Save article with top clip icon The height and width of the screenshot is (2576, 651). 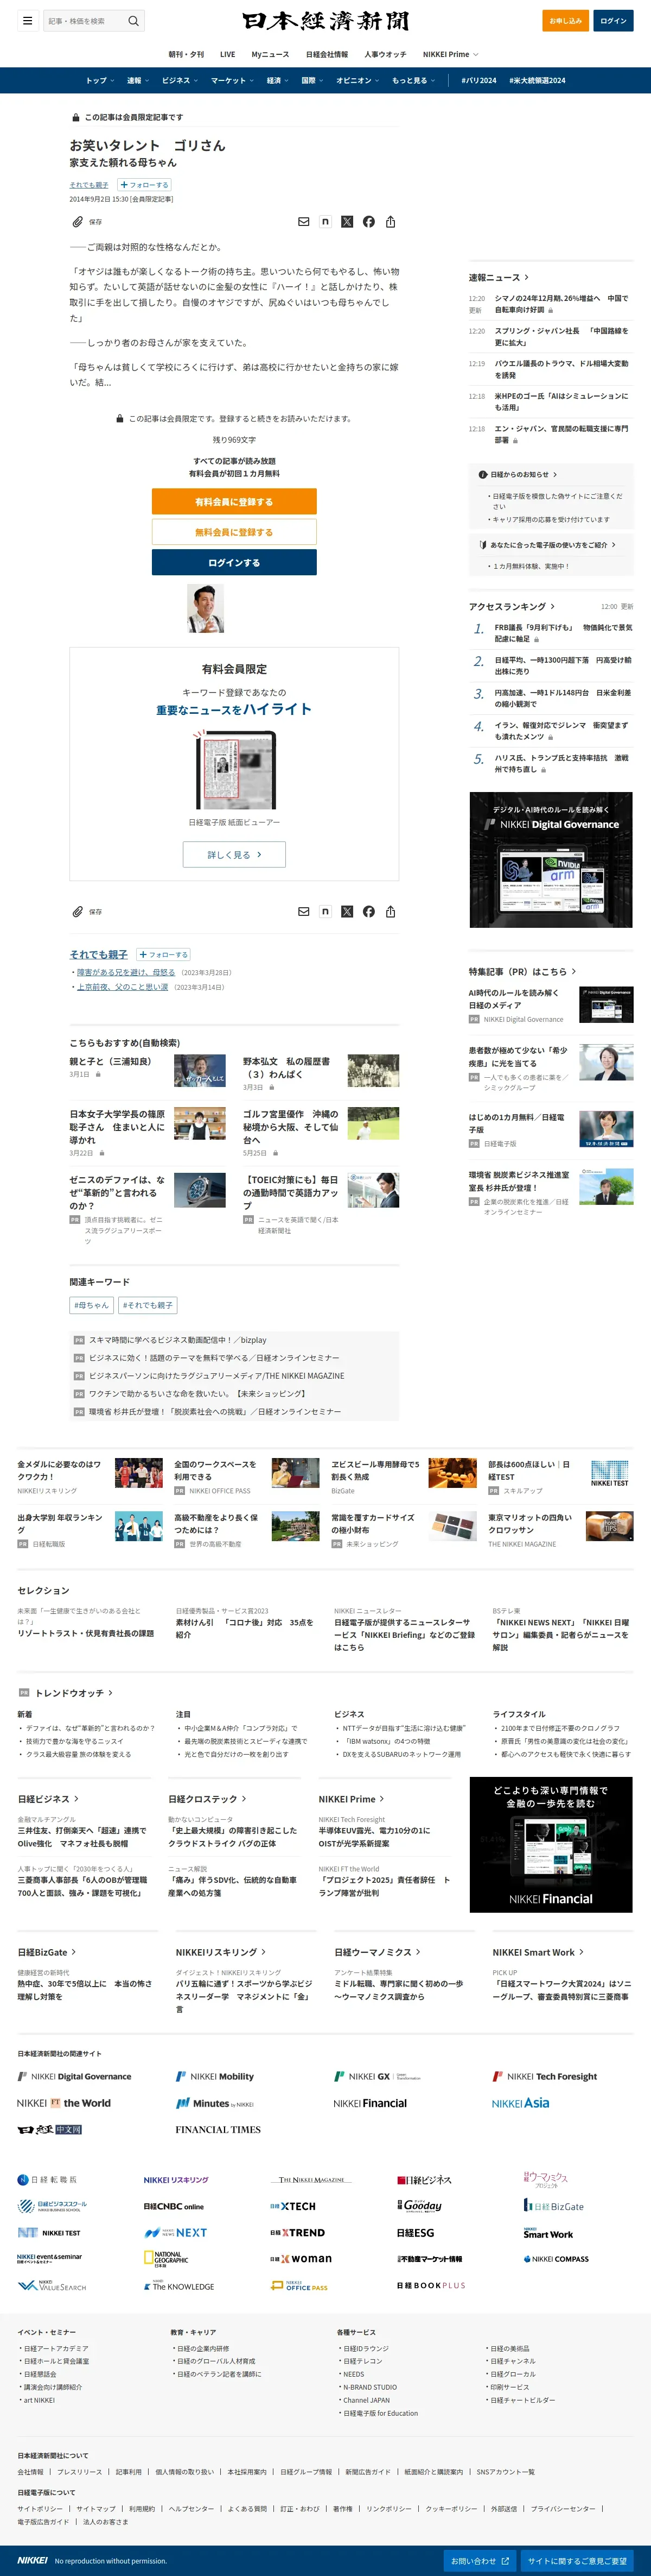[86, 222]
